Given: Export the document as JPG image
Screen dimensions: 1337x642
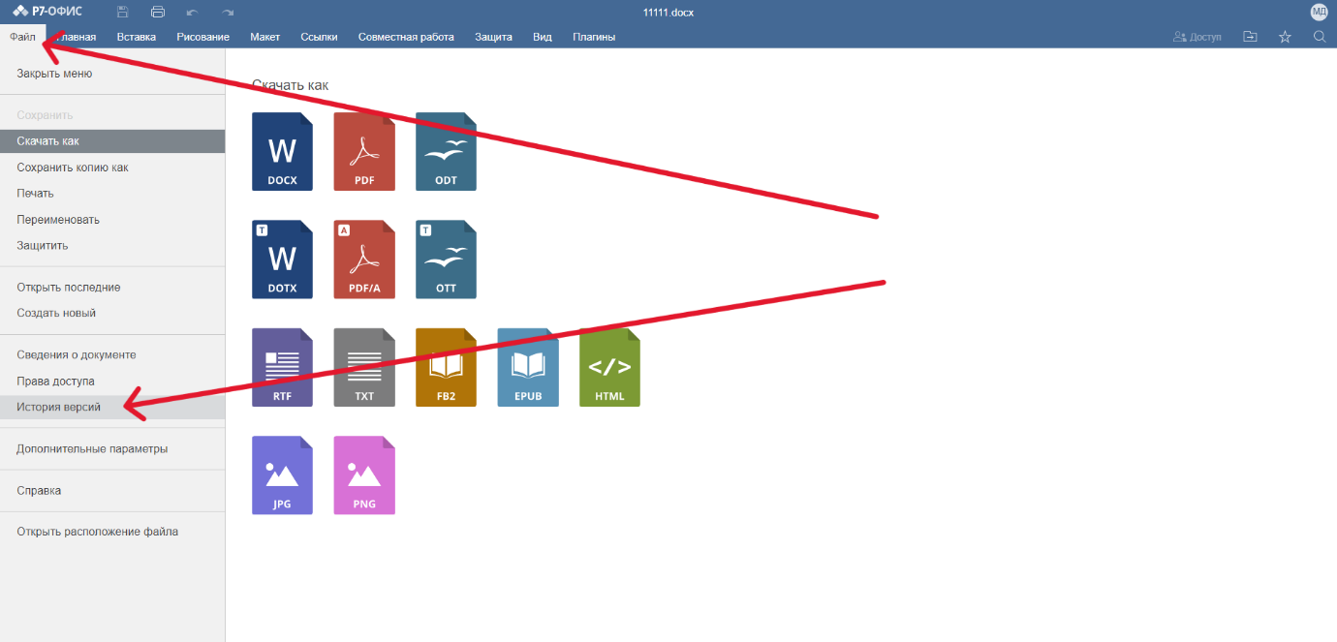Looking at the screenshot, I should point(282,475).
